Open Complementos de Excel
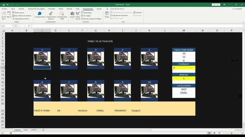This screenshot has width=245, height=137. point(51,16)
